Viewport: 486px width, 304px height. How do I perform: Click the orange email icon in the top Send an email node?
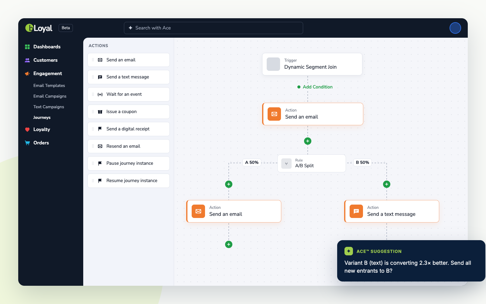tap(274, 114)
